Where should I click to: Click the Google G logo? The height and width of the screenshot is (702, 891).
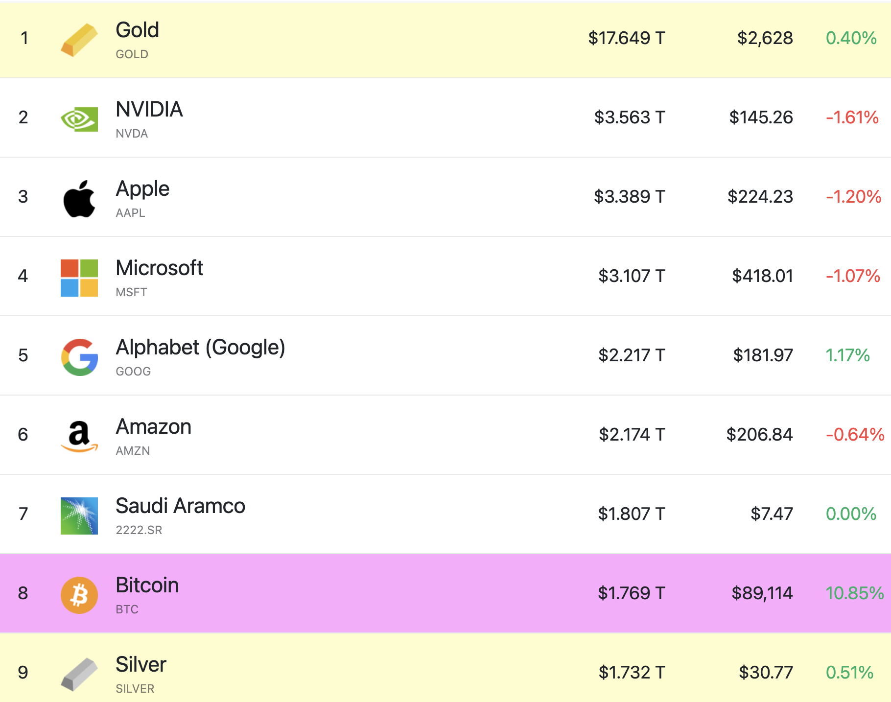click(79, 357)
